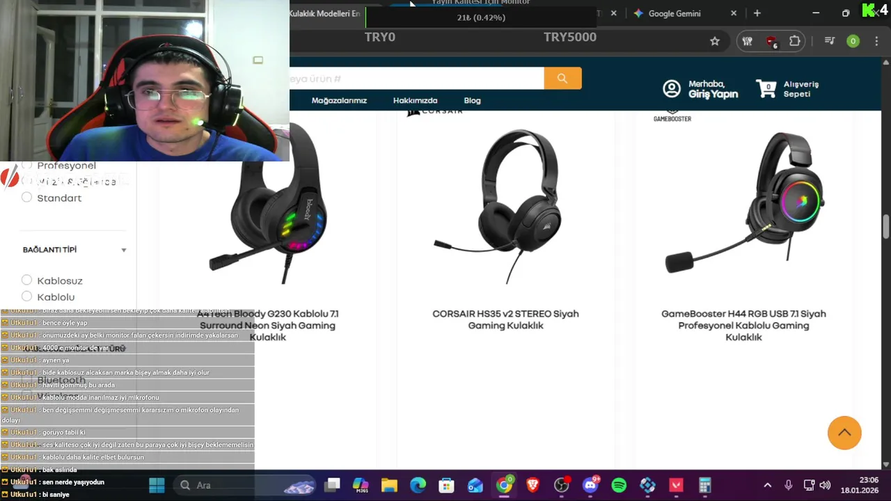Open the Chrome three-dot menu
891x501 pixels.
click(x=876, y=41)
